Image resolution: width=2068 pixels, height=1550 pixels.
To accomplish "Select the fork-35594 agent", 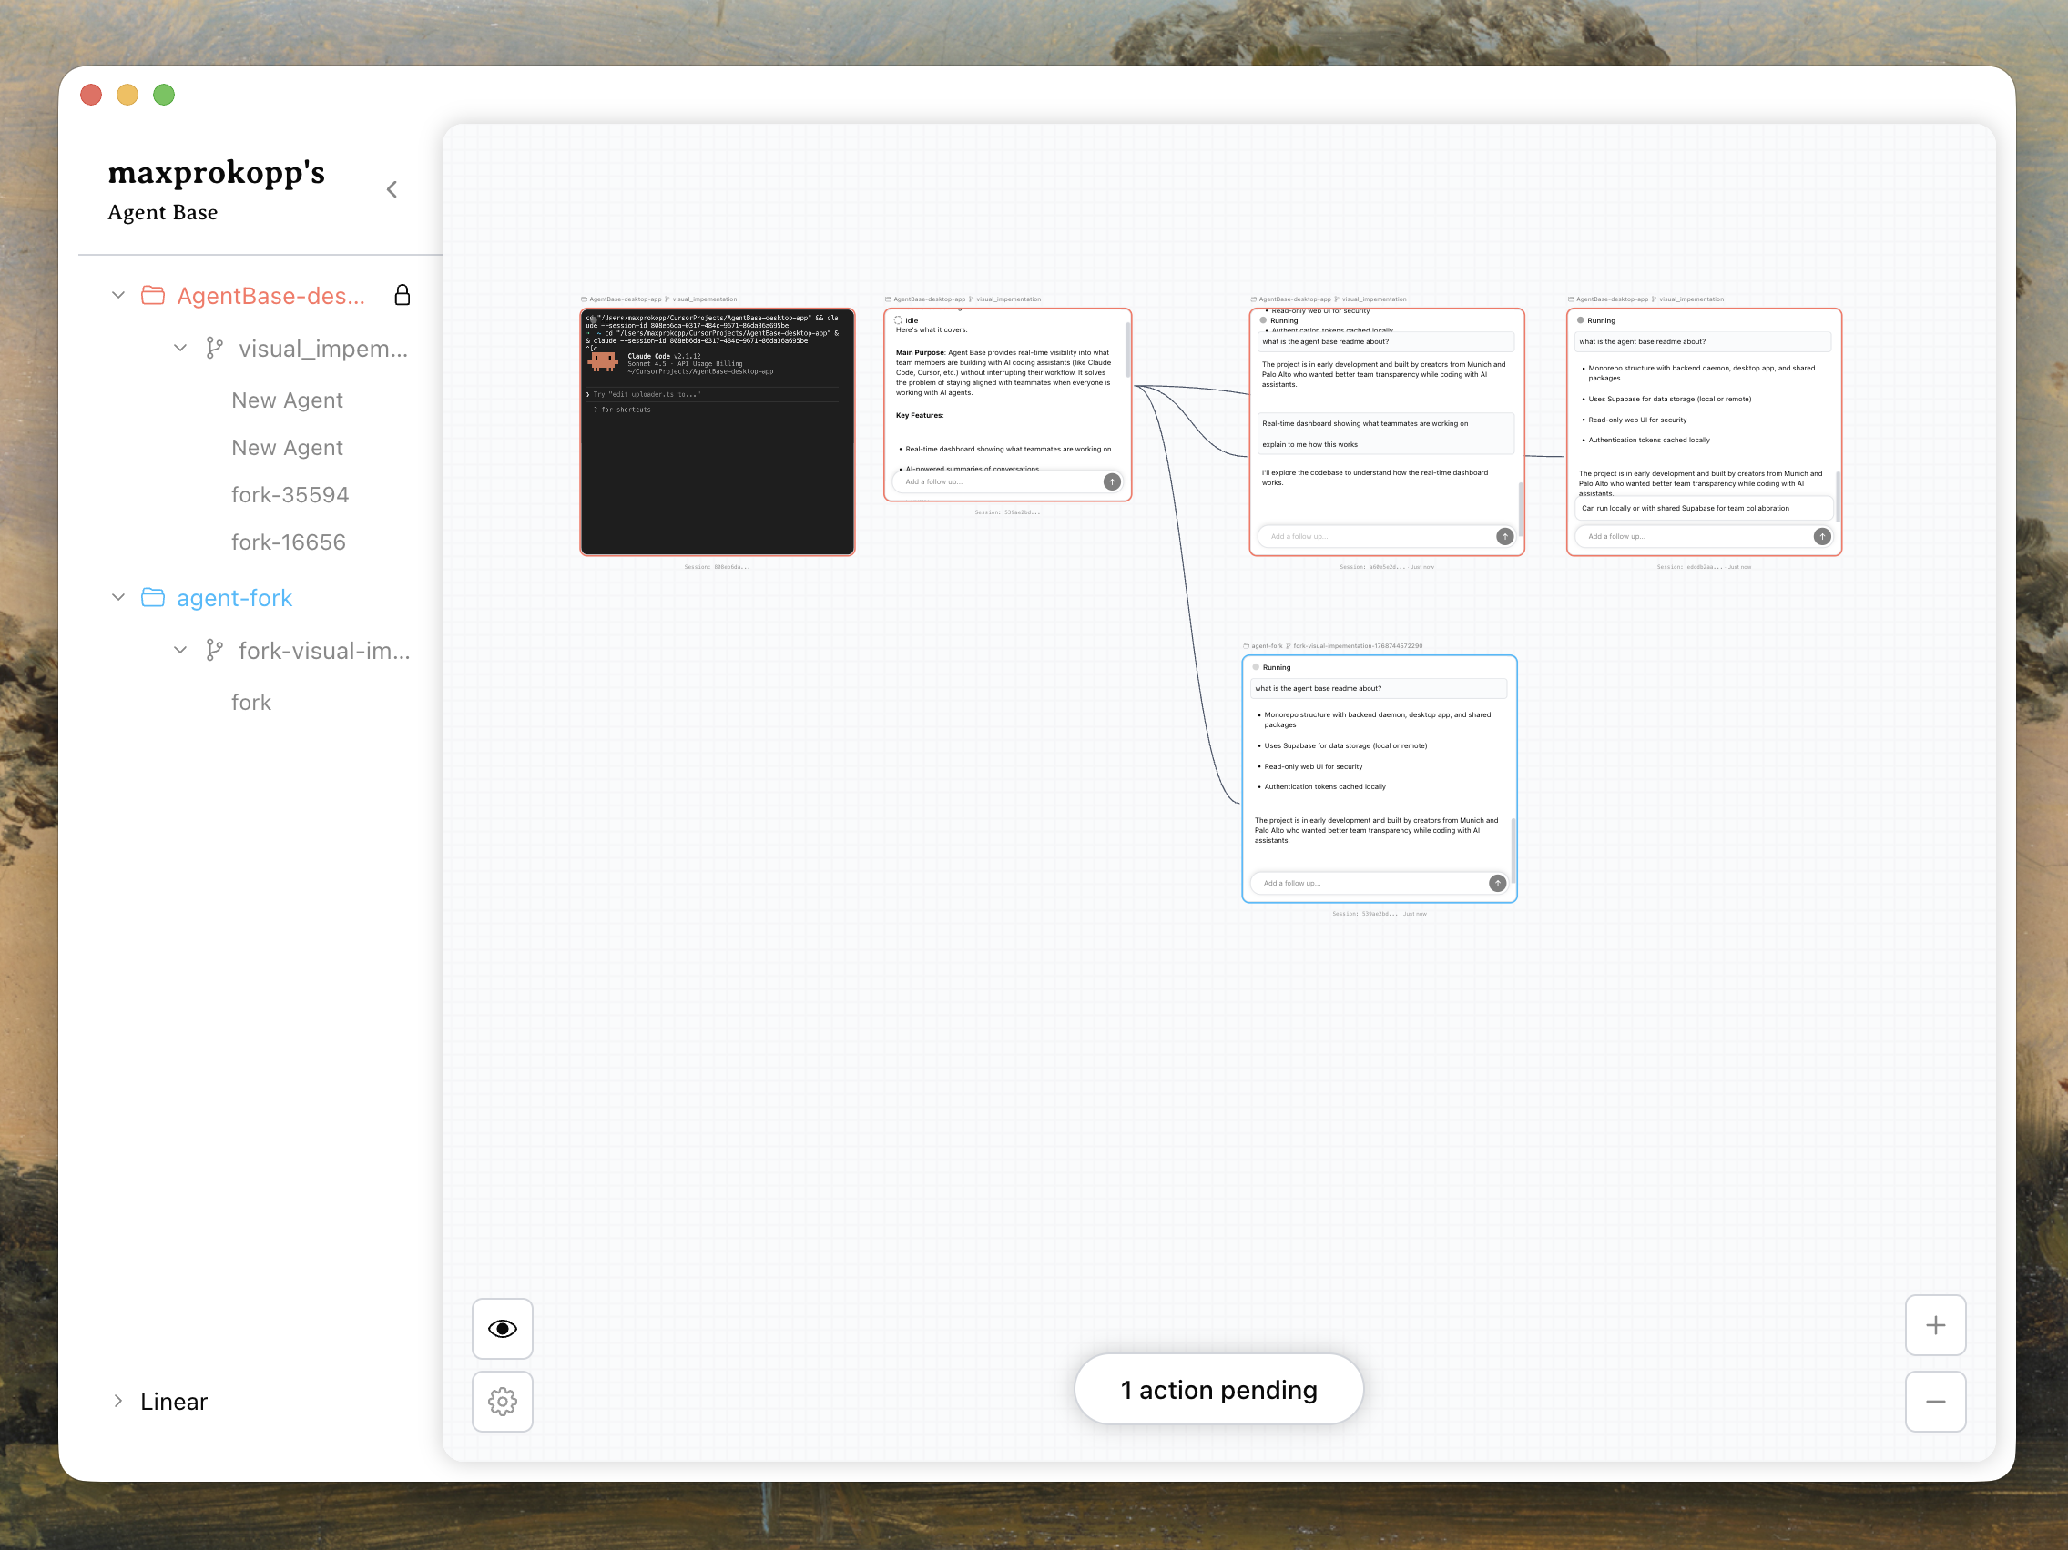I will point(290,494).
